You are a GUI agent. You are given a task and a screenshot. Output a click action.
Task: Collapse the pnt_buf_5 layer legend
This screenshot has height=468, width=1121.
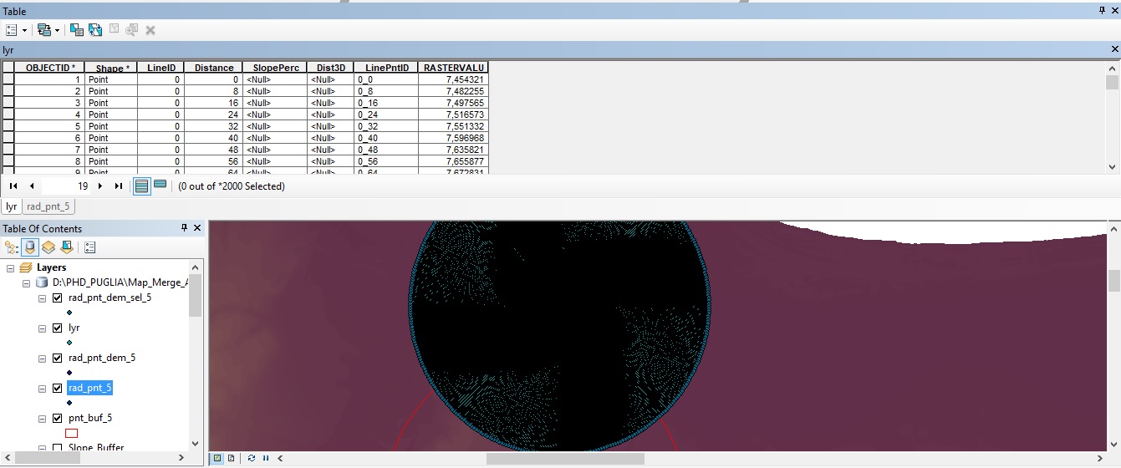pyautogui.click(x=43, y=418)
